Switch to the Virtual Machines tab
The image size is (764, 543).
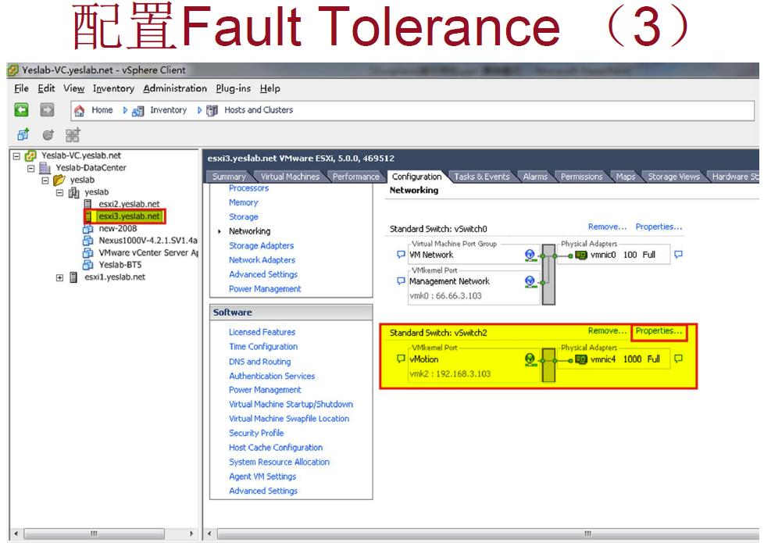(x=290, y=177)
